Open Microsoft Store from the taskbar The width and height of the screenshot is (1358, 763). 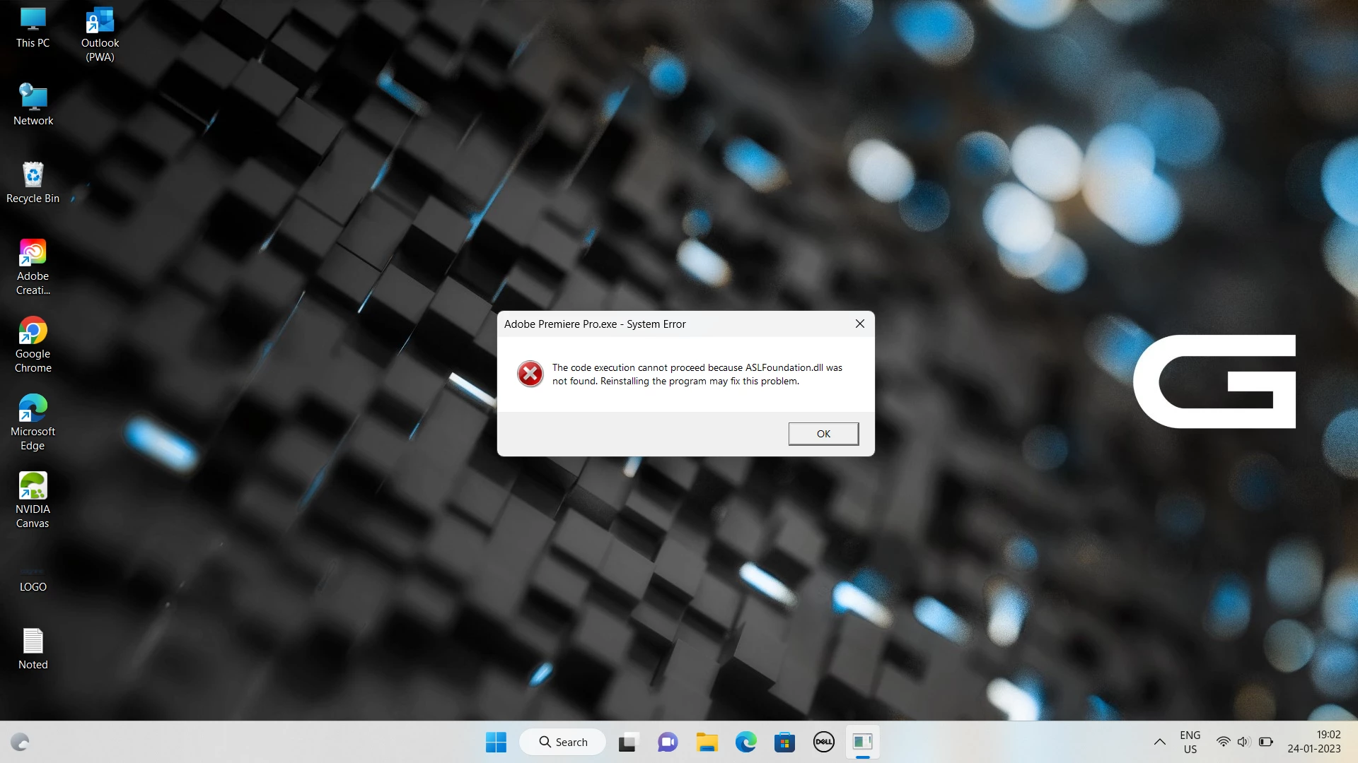784,742
